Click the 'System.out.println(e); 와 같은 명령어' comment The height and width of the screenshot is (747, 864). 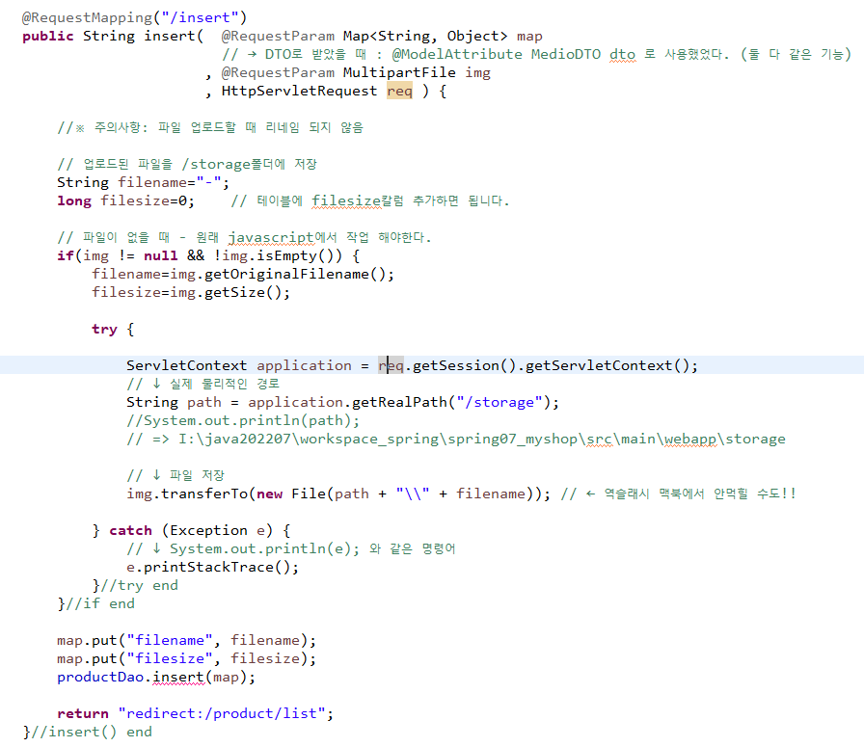tap(291, 548)
